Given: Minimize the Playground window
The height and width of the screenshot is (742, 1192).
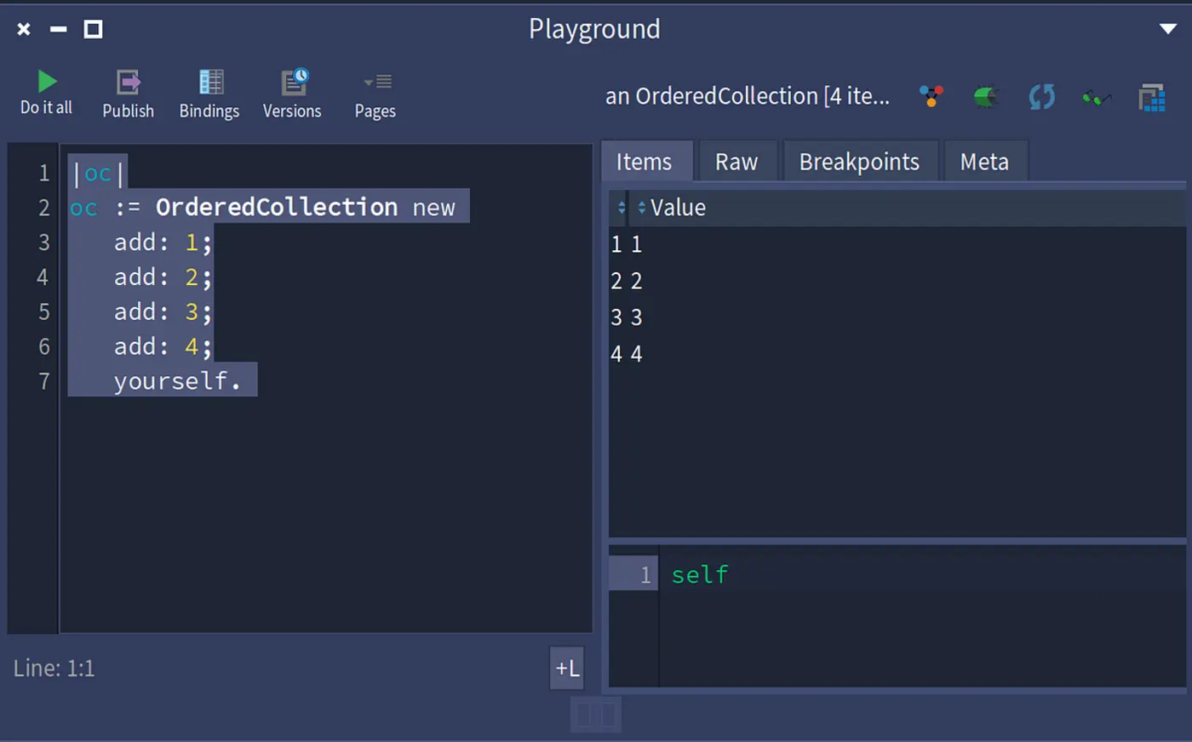Looking at the screenshot, I should (x=58, y=30).
